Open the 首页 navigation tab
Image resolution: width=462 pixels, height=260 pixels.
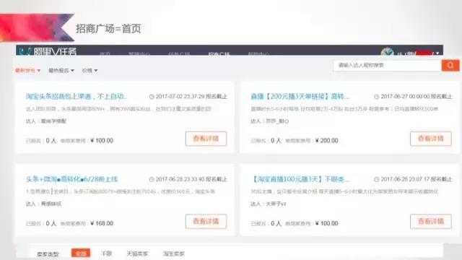click(105, 54)
